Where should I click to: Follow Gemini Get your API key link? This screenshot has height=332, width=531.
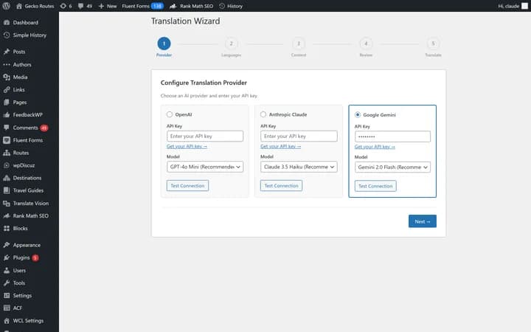pyautogui.click(x=375, y=147)
